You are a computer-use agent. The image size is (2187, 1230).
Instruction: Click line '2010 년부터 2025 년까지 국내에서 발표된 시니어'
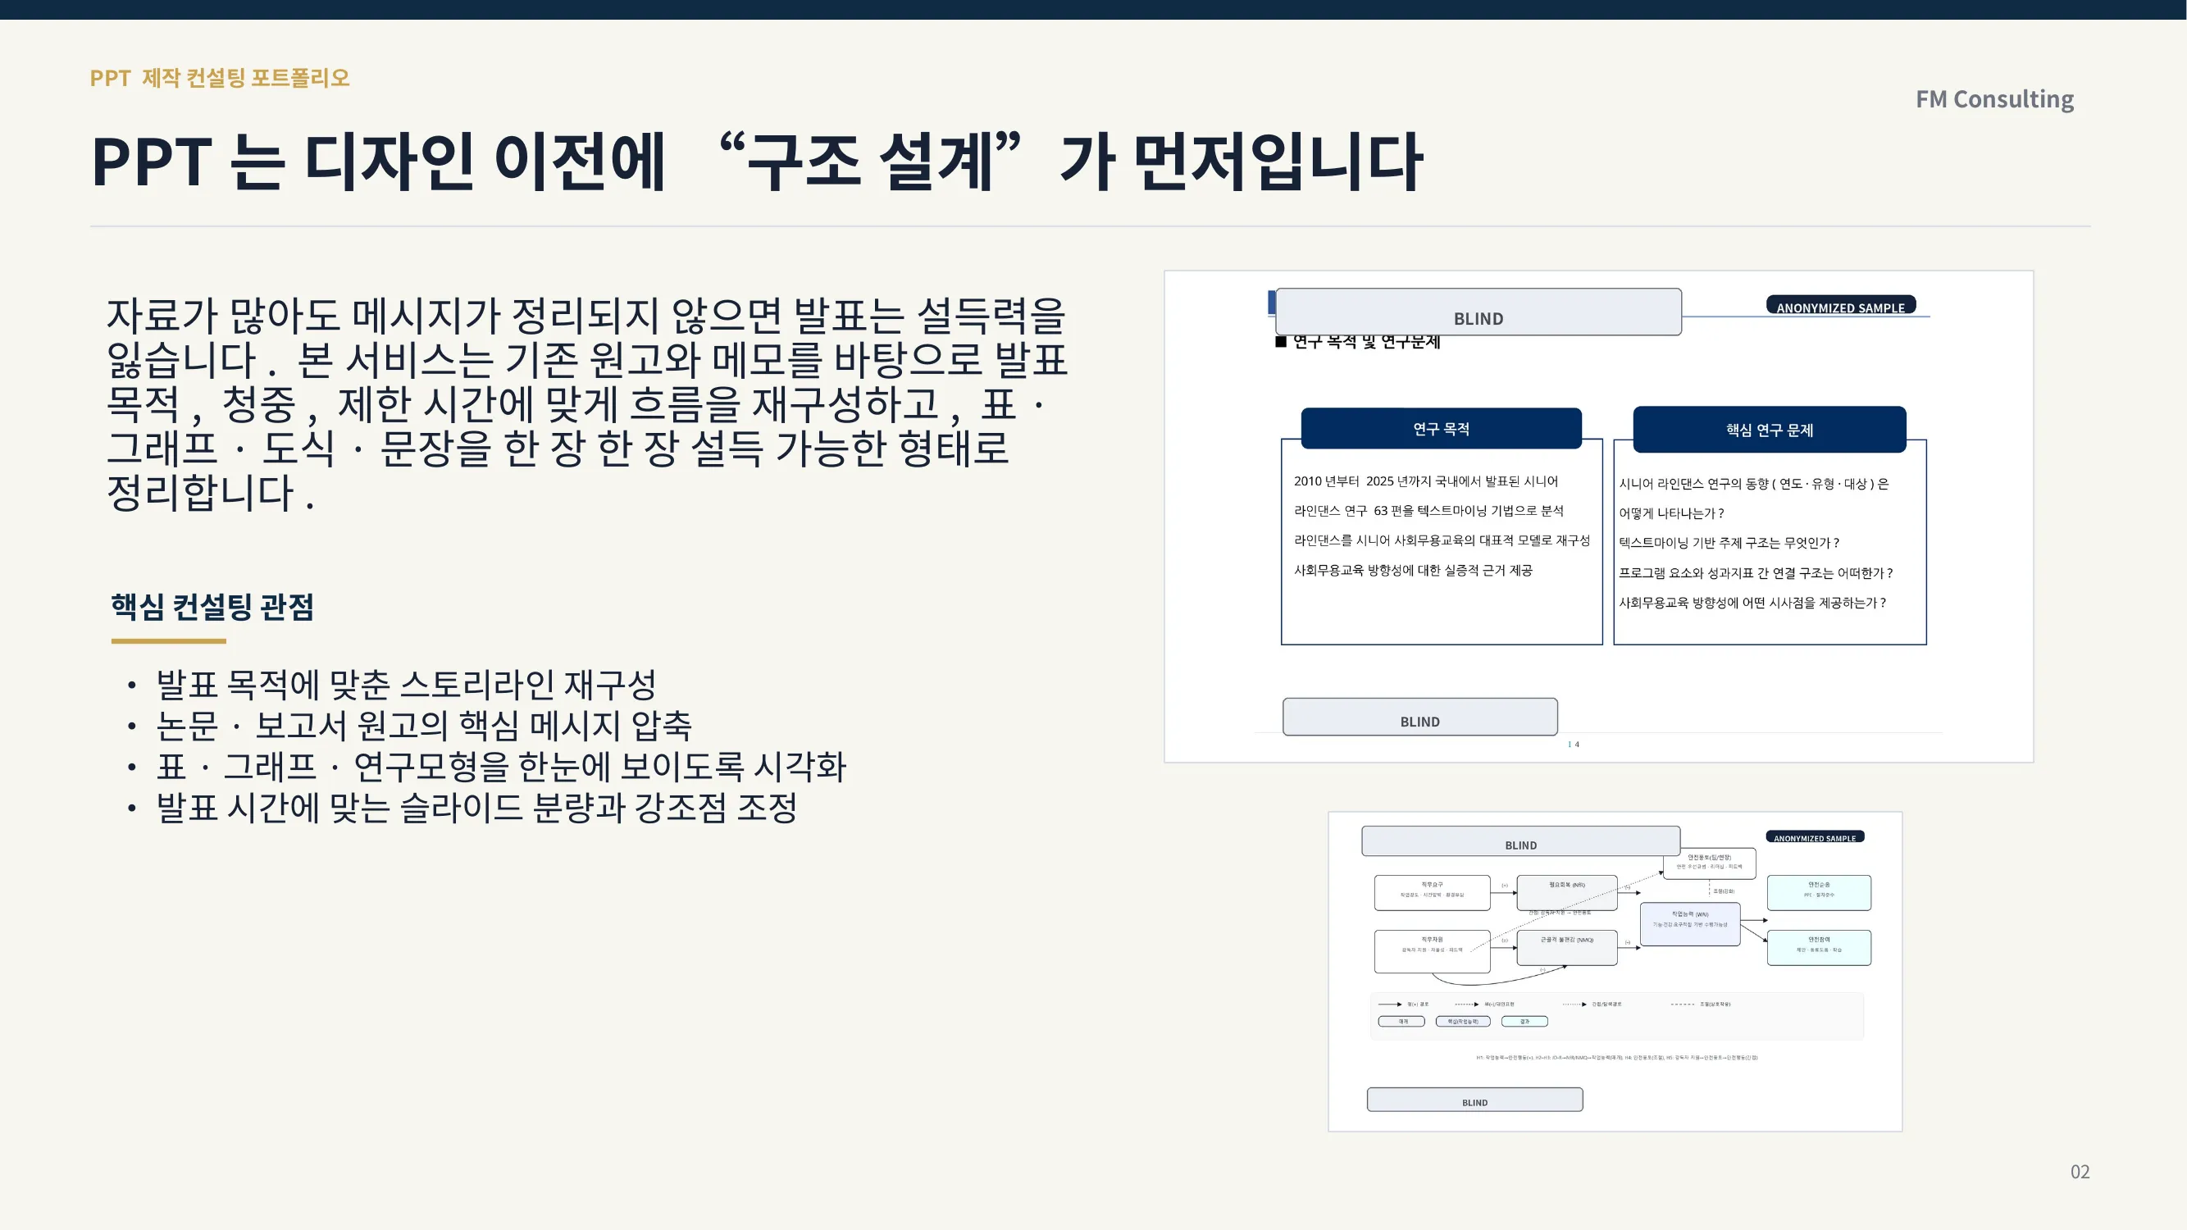[1425, 481]
